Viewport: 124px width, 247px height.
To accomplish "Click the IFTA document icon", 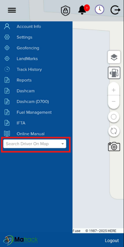I will pyautogui.click(x=7, y=123).
